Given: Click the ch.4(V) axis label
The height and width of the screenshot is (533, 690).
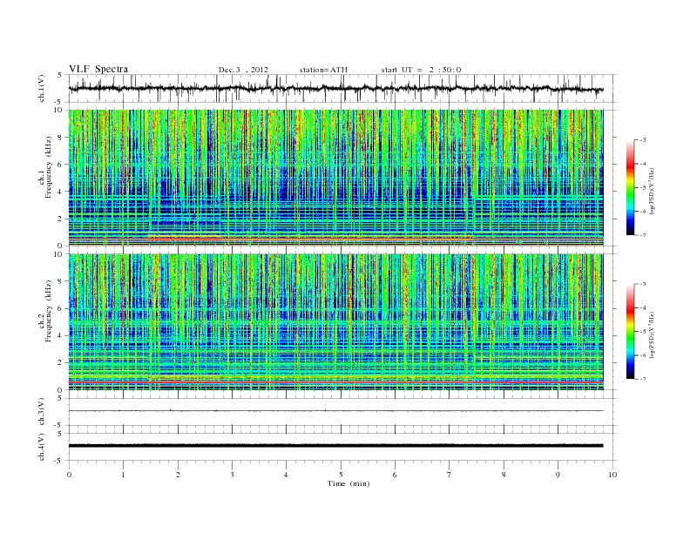Looking at the screenshot, I should pyautogui.click(x=42, y=447).
